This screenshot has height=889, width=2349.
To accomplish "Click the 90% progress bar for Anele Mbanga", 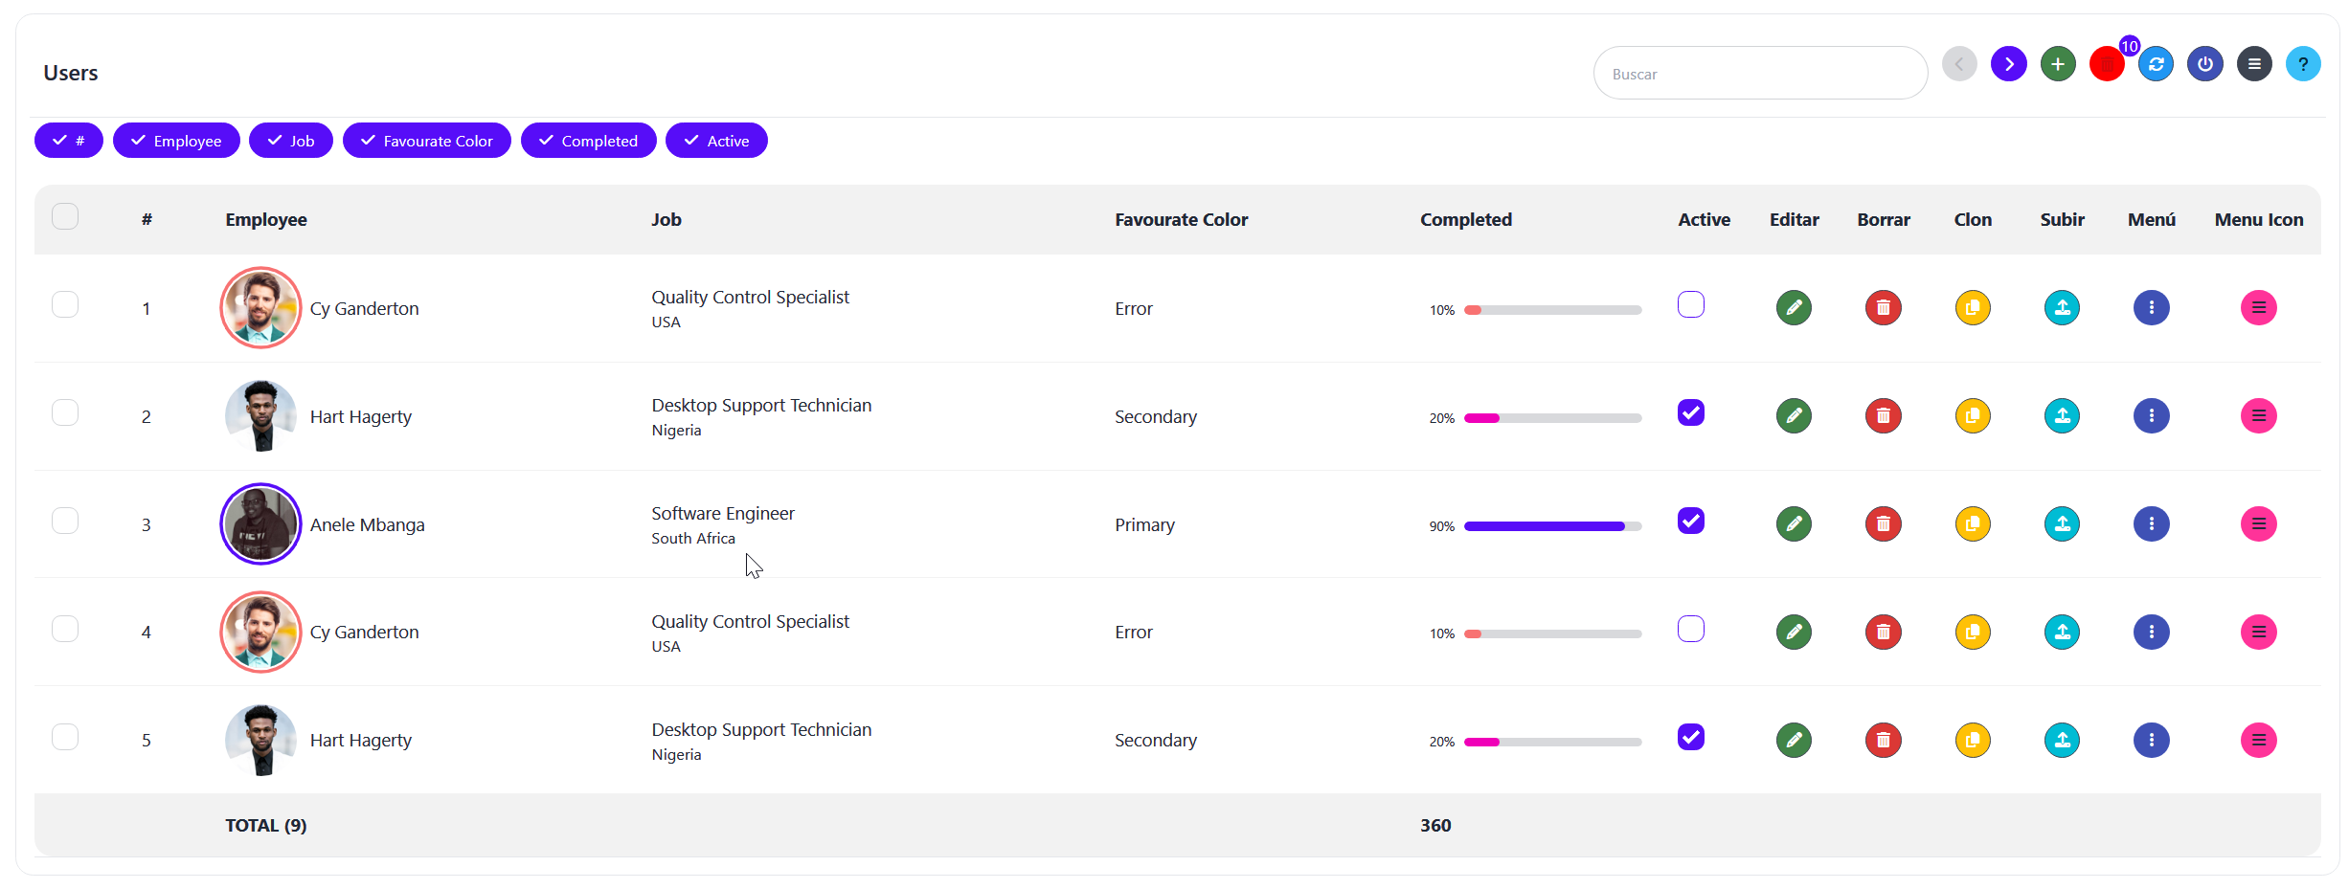I will (x=1552, y=526).
